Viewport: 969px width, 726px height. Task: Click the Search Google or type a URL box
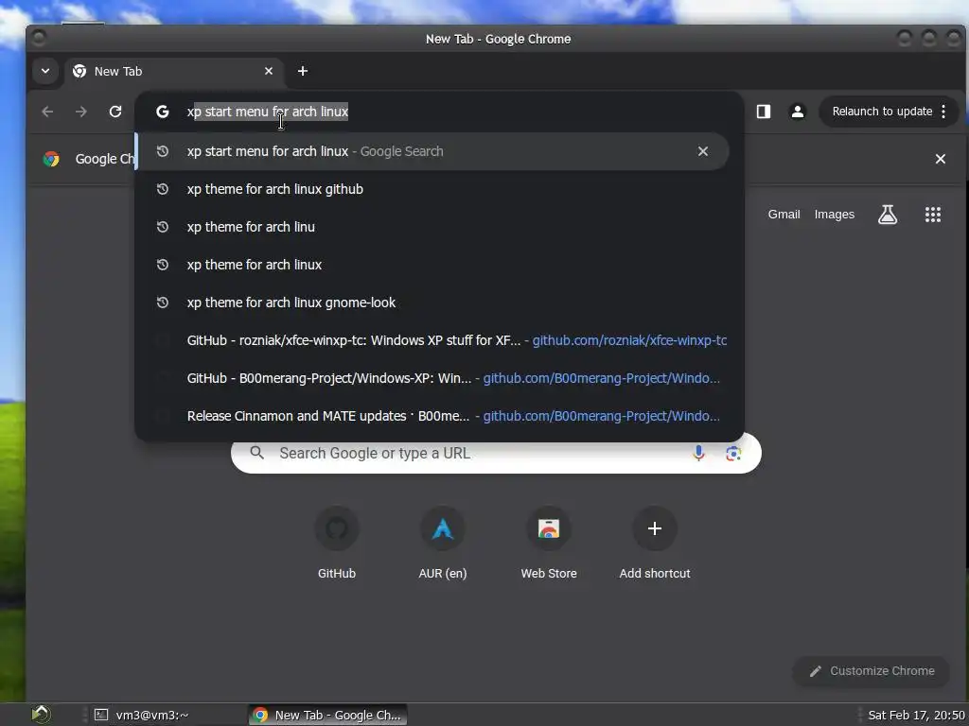(x=496, y=453)
